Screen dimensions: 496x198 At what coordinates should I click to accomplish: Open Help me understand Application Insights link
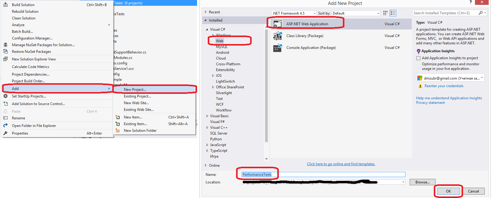tap(449, 98)
